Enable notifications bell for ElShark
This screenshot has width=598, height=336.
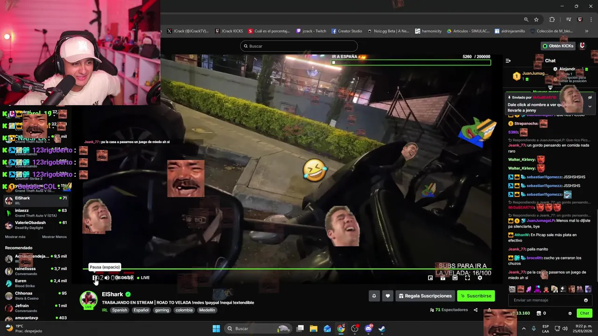[374, 296]
